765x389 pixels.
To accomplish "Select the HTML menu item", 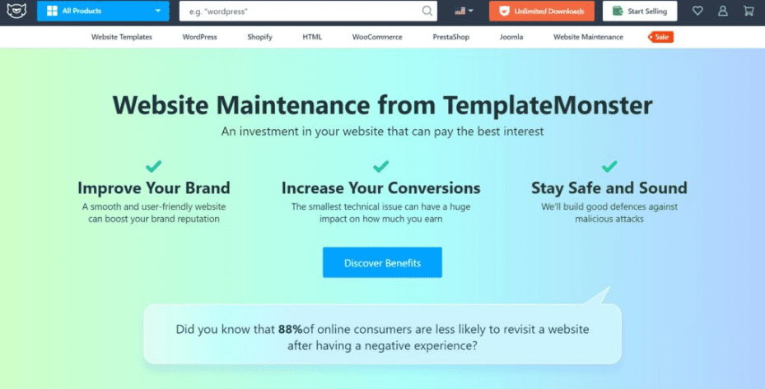I will click(x=312, y=37).
